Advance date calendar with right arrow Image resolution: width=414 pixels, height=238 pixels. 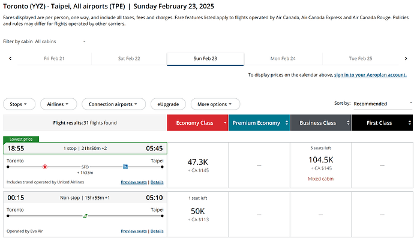[406, 58]
